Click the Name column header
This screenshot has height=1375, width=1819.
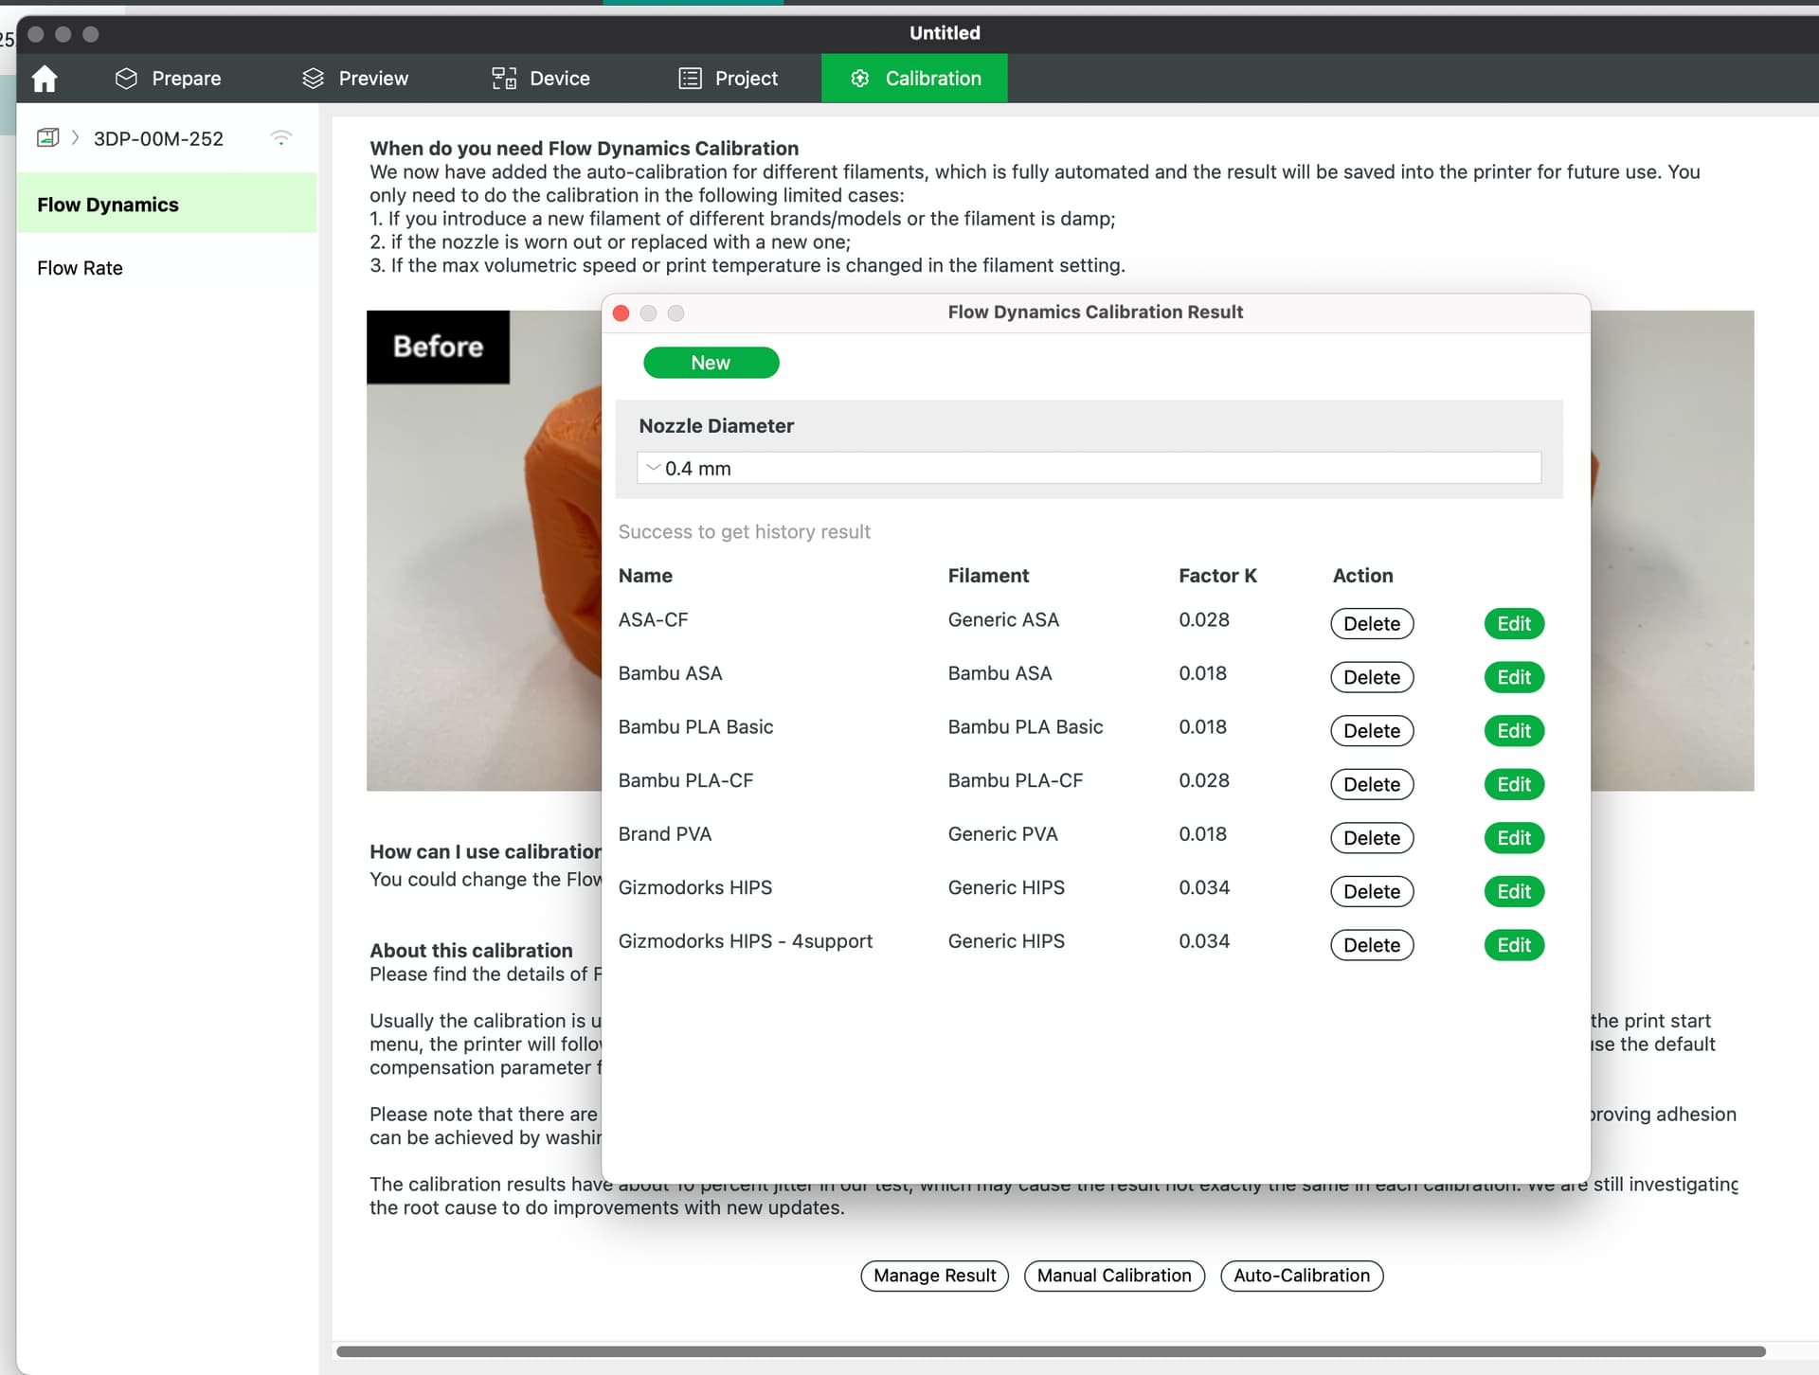pos(645,575)
